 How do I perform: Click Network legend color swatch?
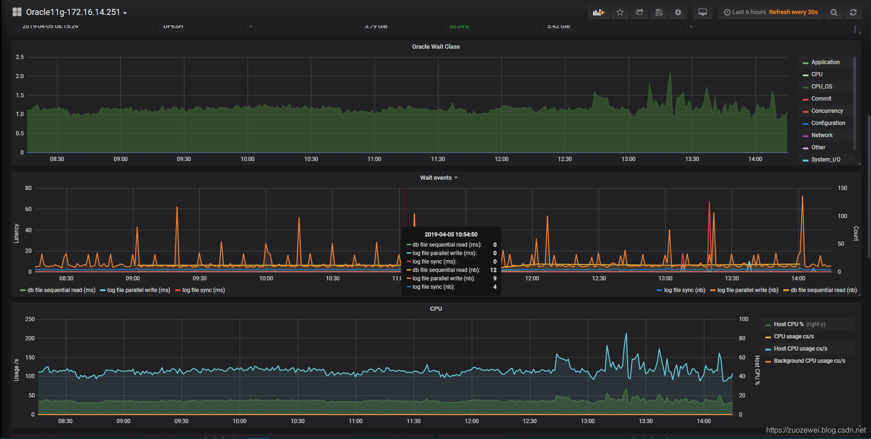(805, 136)
